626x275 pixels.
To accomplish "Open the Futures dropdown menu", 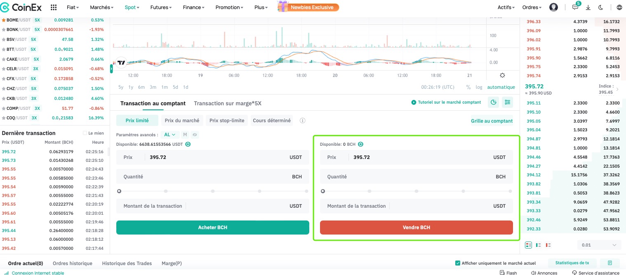I will tap(161, 7).
